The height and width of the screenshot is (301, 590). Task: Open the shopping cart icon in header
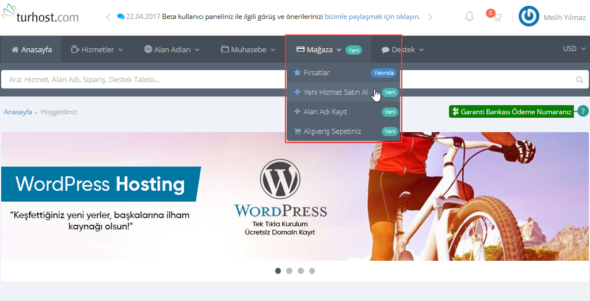coord(496,17)
